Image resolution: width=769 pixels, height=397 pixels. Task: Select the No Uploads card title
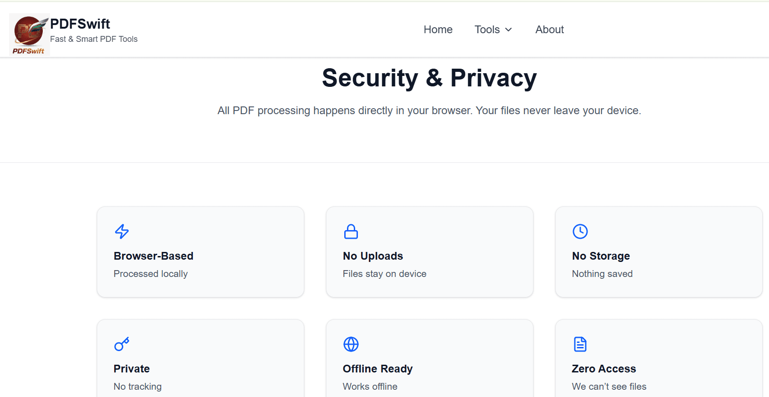coord(373,256)
